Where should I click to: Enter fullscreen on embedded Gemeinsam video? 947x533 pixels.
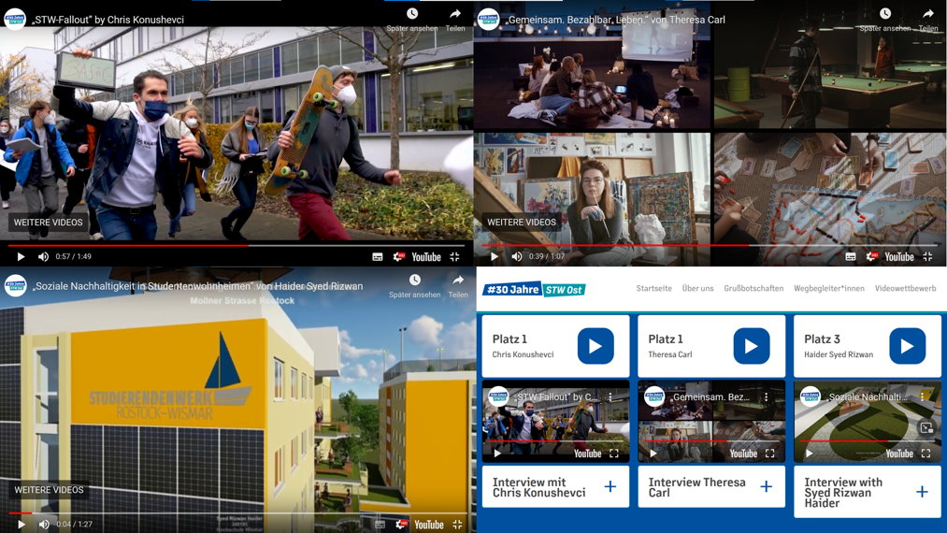[x=770, y=454]
